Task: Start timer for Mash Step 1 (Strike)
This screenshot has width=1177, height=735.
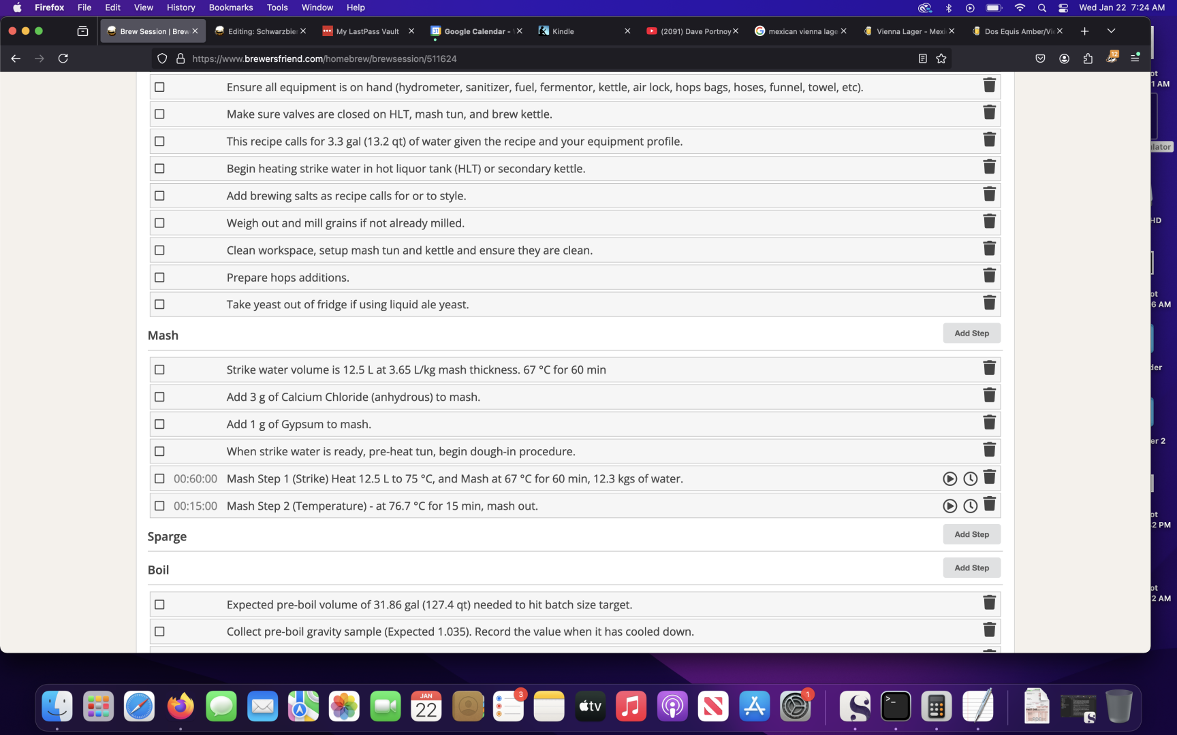Action: (x=950, y=478)
